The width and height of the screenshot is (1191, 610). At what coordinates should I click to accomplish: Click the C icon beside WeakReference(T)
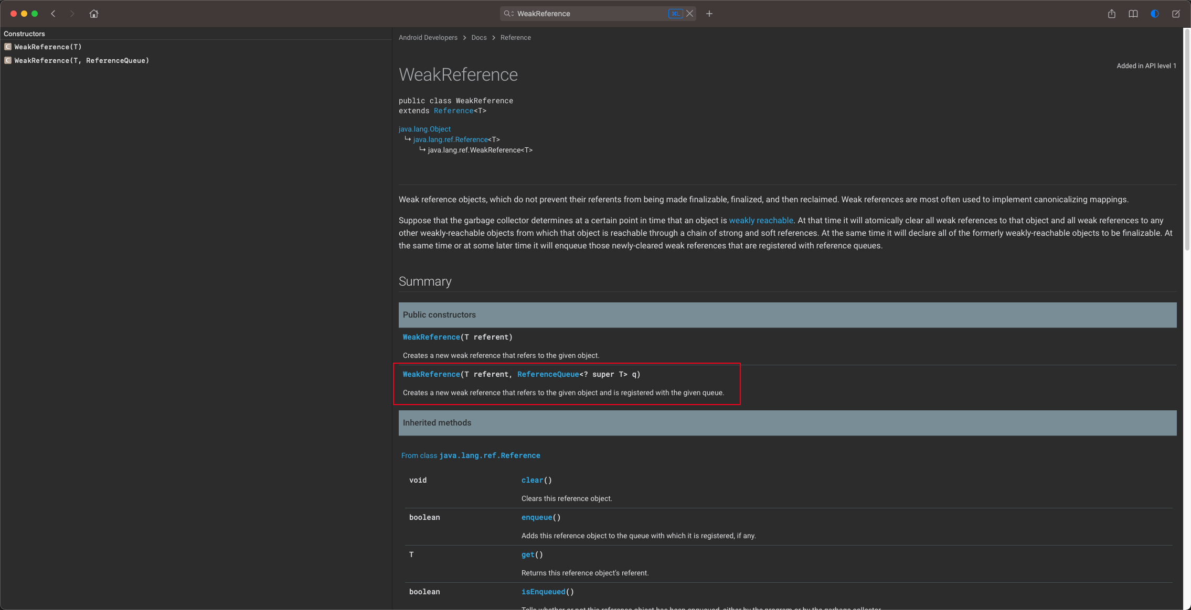[8, 47]
